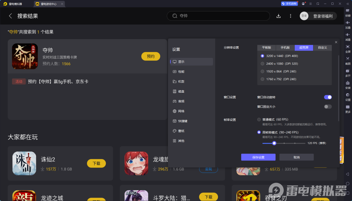Click the 取消 cancel button
Viewport: 352px width, 201px height.
[x=296, y=157]
